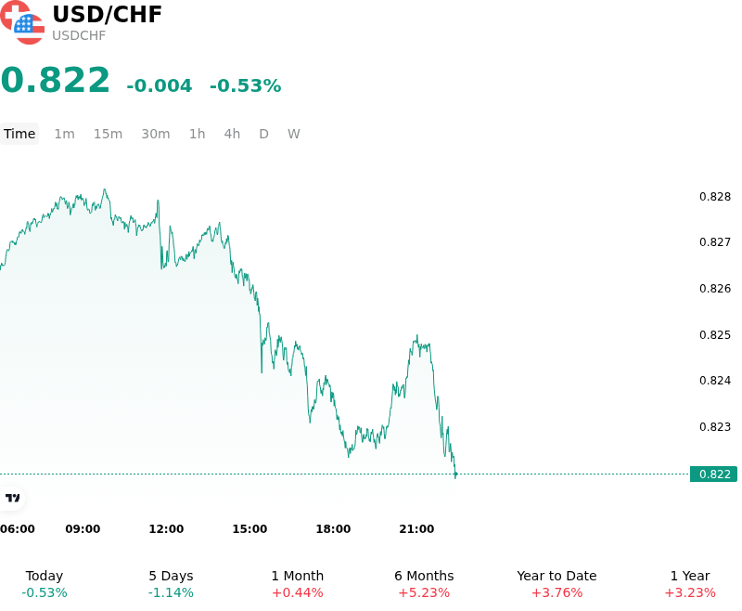Viewport: 742px width, 611px height.
Task: Click the USD/CHF title heading
Action: [107, 14]
